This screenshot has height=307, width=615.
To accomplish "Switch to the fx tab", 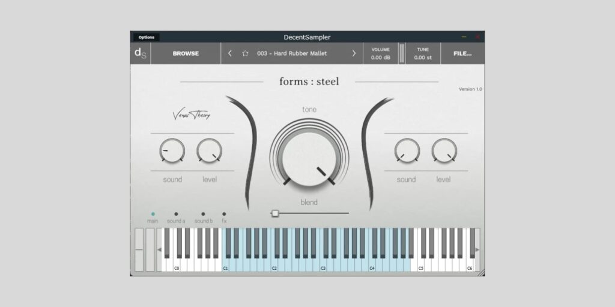I will 224,218.
